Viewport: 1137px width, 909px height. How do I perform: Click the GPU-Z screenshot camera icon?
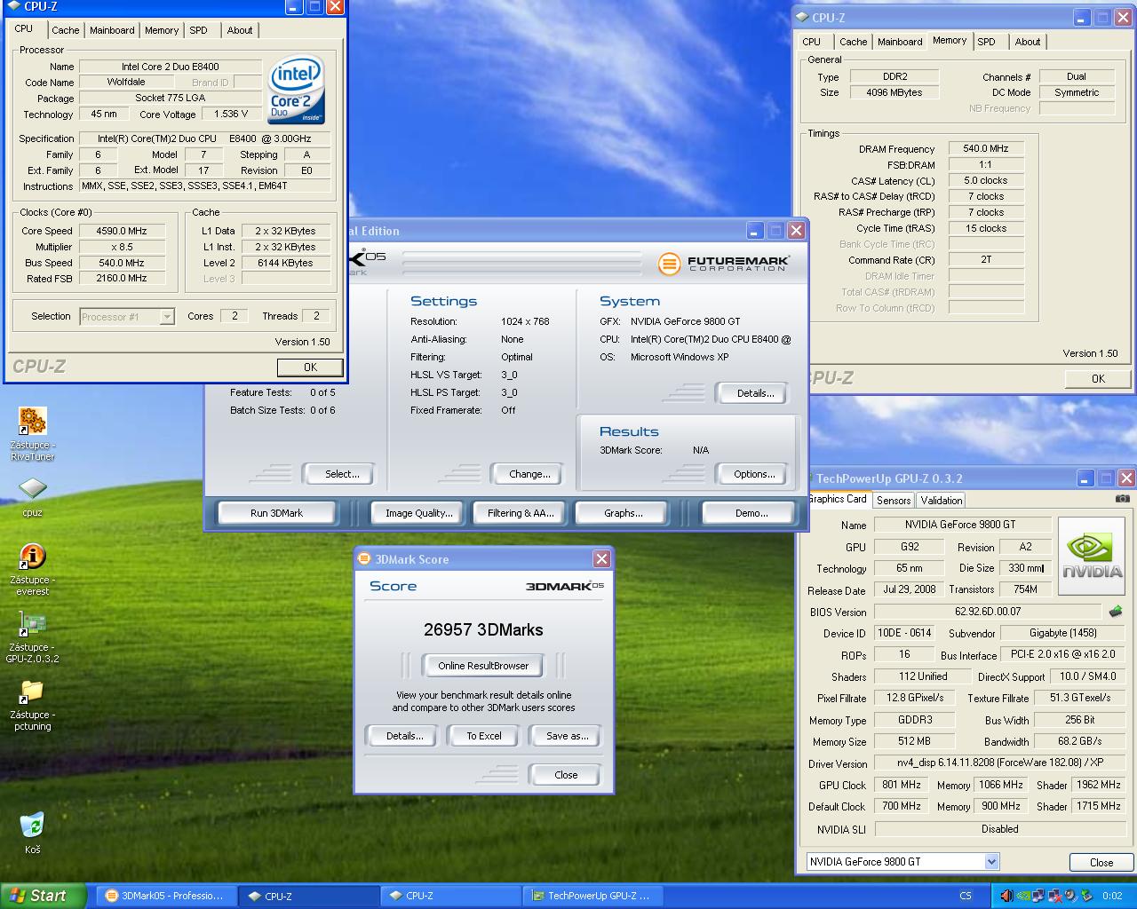(1123, 499)
